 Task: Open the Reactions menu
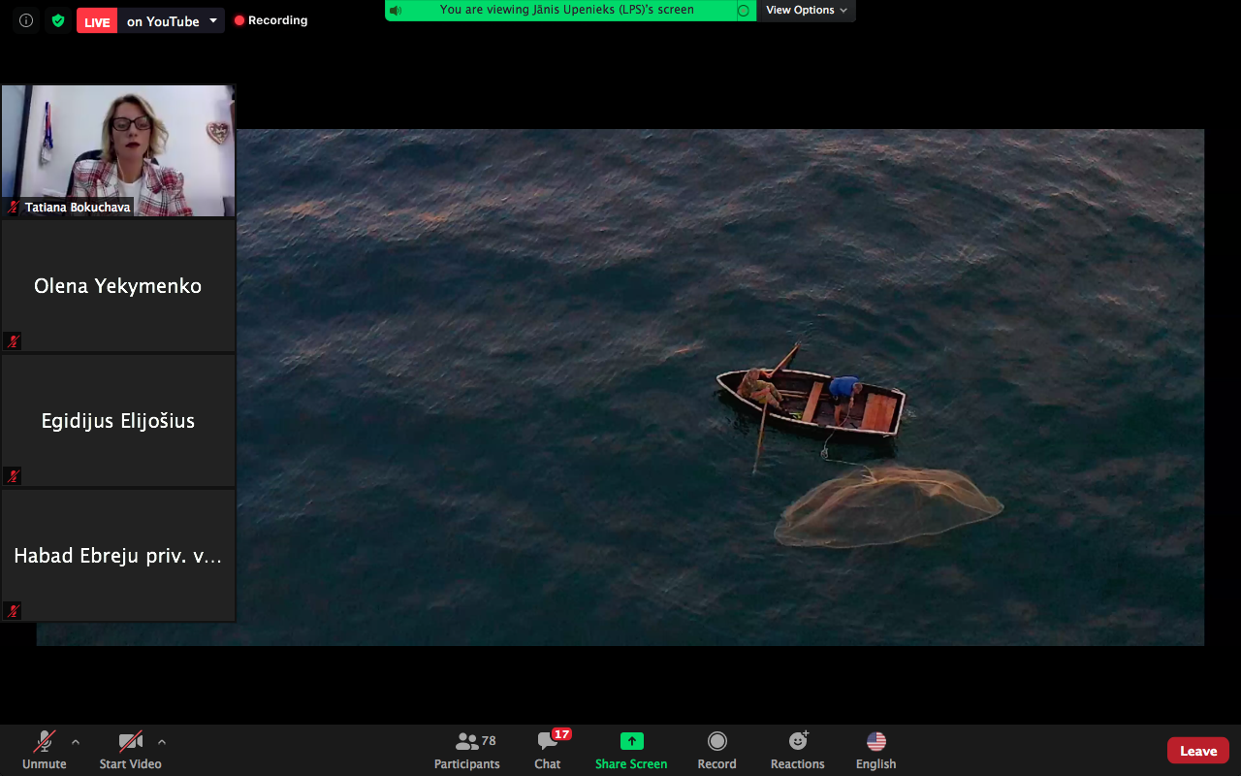coord(798,750)
